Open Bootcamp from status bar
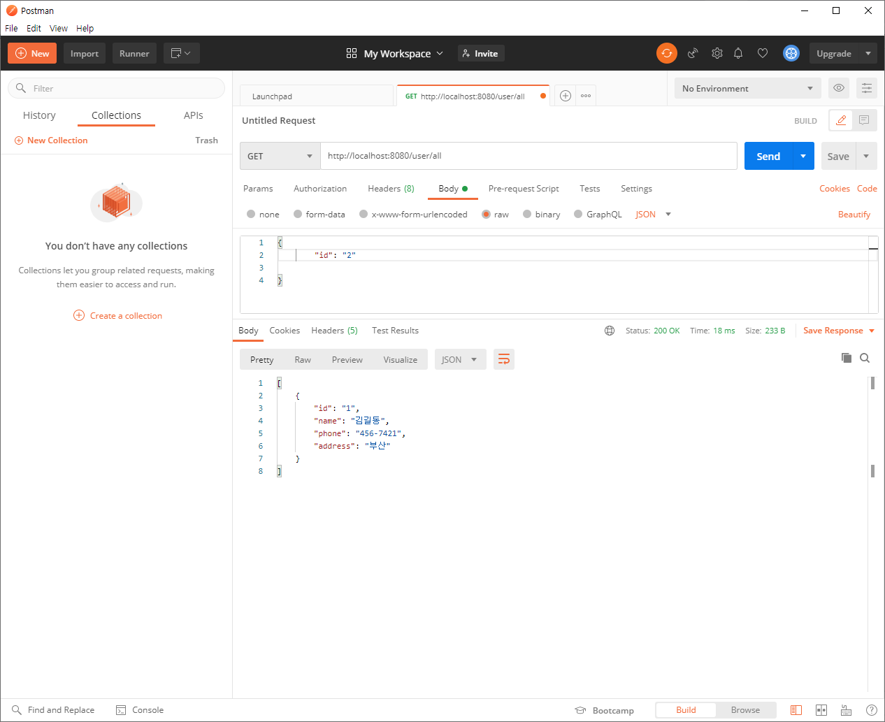The image size is (885, 722). coord(605,710)
